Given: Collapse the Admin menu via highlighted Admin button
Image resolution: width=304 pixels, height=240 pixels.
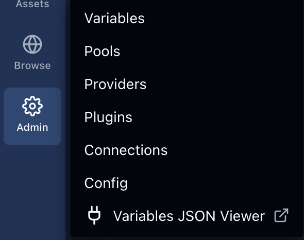Looking at the screenshot, I should (32, 116).
